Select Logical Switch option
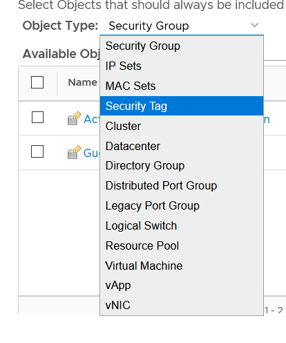The image size is (286, 343). tap(182, 226)
